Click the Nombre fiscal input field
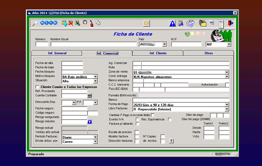262x166 pixels. click(94, 44)
